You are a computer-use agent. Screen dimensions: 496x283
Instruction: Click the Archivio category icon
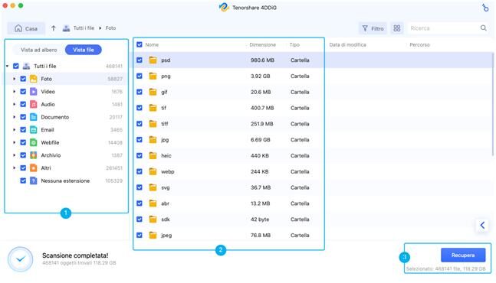coord(33,155)
